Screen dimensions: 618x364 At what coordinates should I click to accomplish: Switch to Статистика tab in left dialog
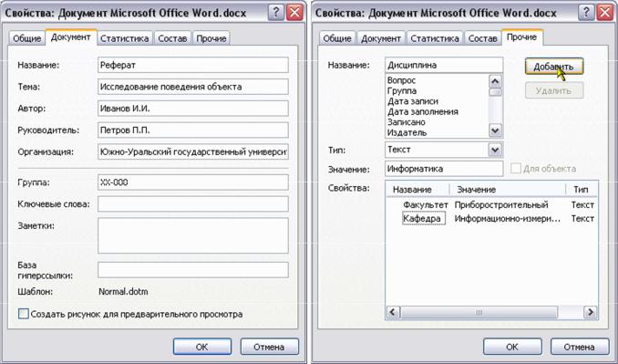pos(125,38)
